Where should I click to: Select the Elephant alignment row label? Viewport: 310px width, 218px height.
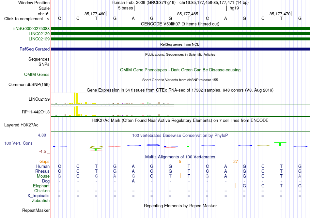(x=41, y=186)
